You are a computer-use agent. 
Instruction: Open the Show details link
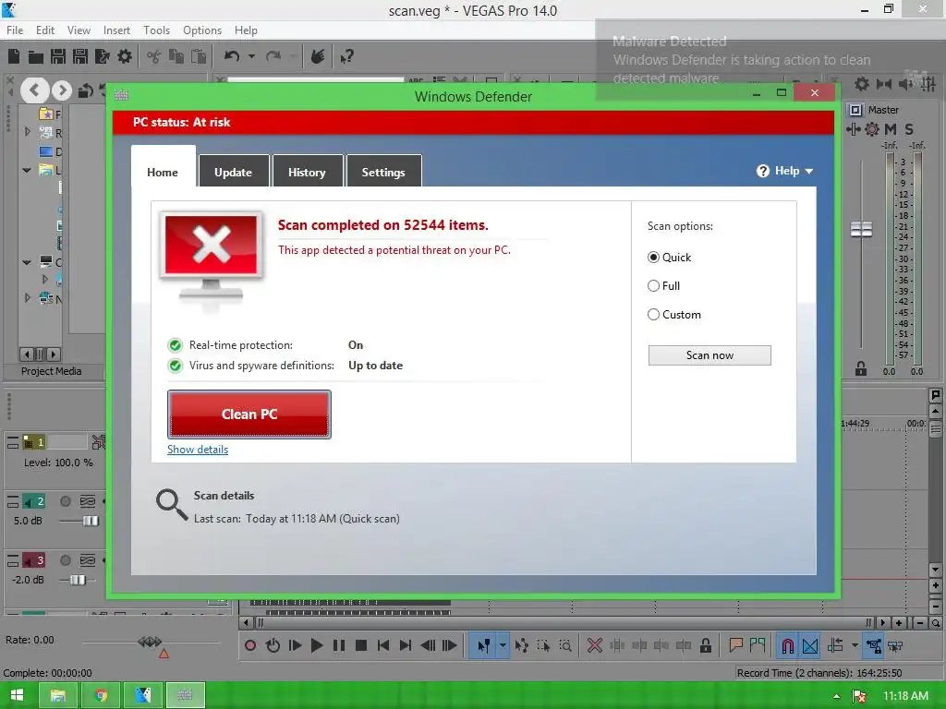198,450
